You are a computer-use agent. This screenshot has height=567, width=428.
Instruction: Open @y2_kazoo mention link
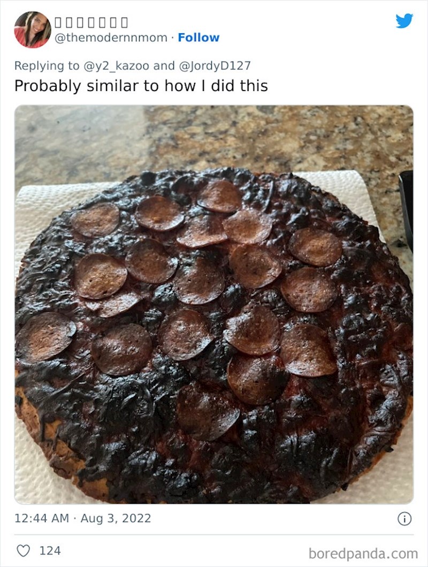click(x=116, y=65)
